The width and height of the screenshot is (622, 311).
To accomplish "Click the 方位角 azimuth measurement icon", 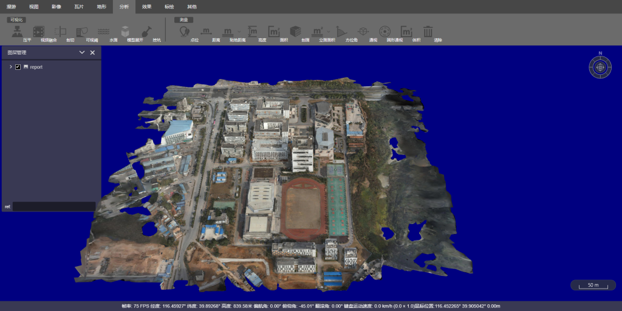I will [x=341, y=32].
